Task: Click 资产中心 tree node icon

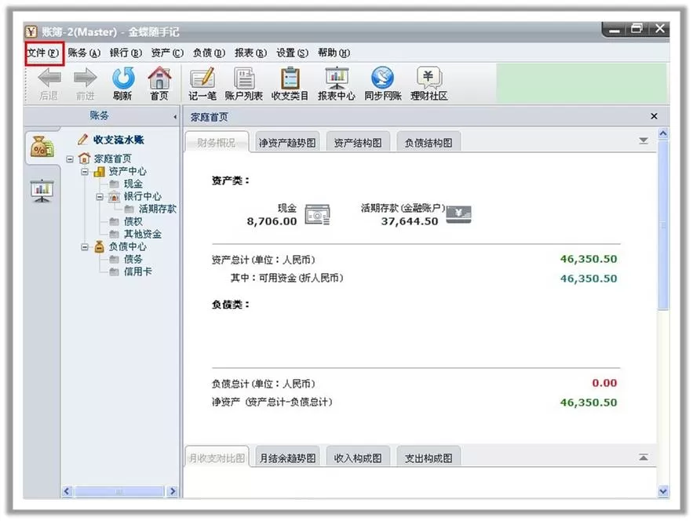Action: point(99,171)
